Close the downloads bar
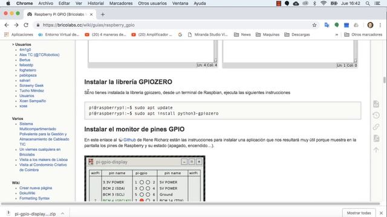Image resolution: width=387 pixels, height=217 pixels. point(382,213)
